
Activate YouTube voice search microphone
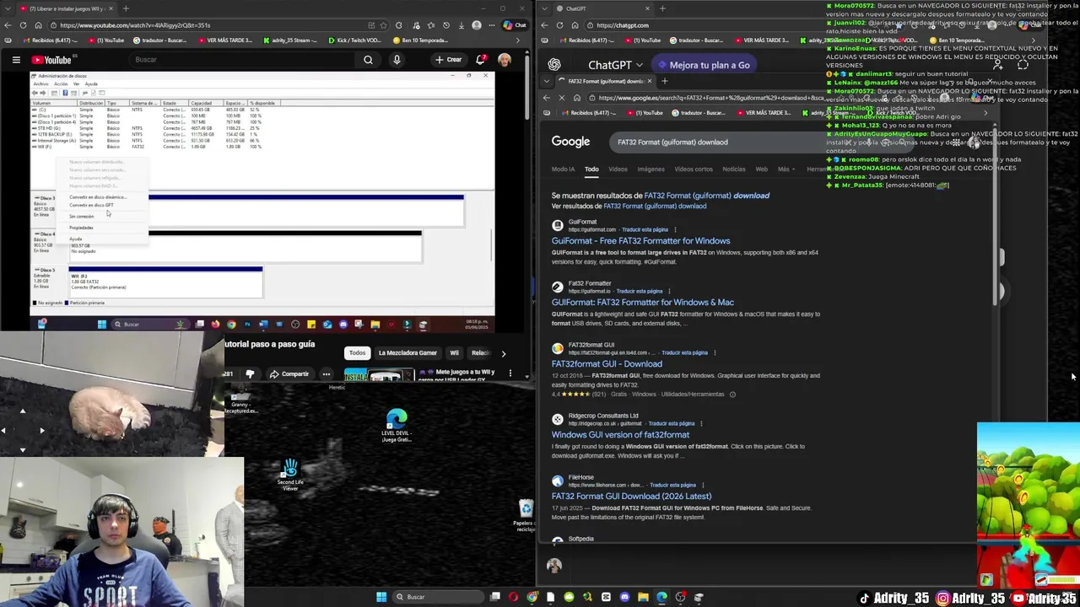[397, 60]
